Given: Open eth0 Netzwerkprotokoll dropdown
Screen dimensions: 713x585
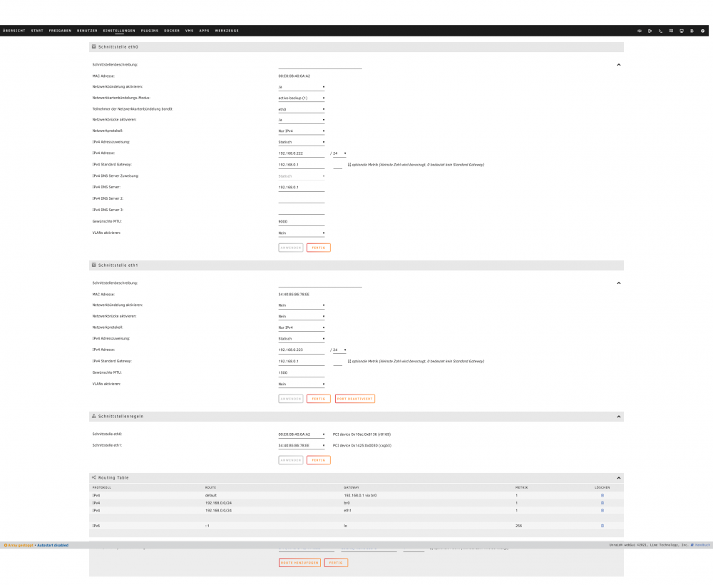Looking at the screenshot, I should click(302, 131).
